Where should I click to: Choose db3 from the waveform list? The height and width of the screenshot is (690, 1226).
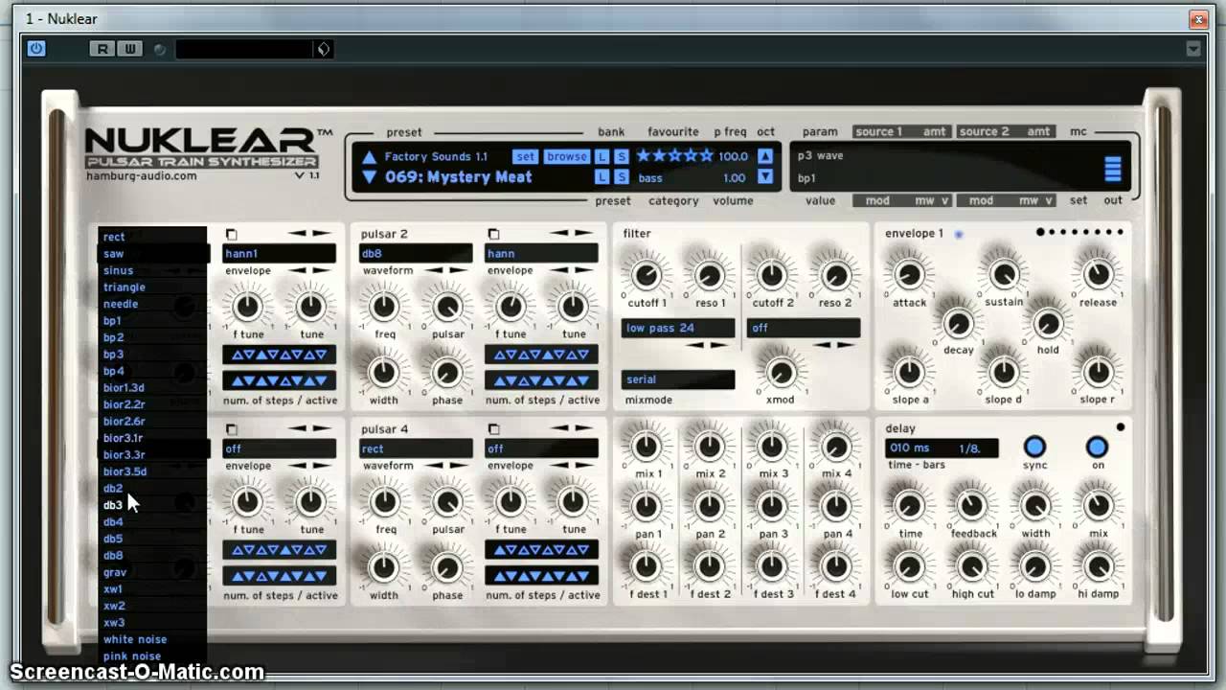[x=152, y=505]
